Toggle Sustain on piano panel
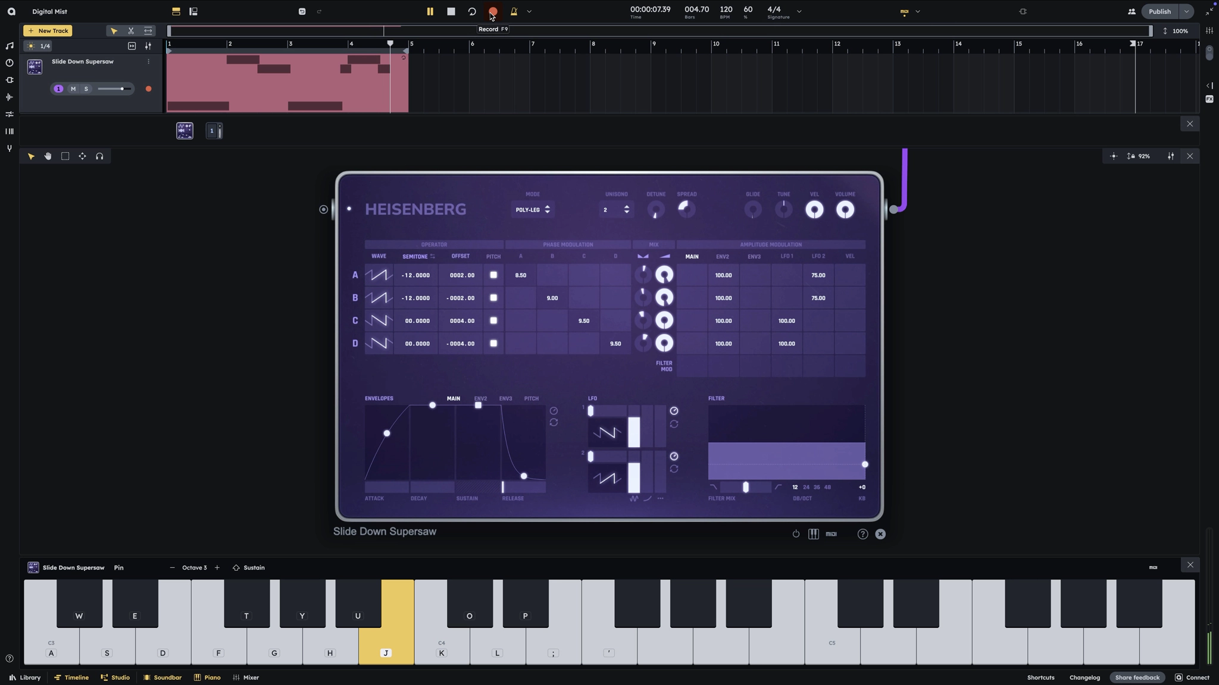This screenshot has width=1219, height=685. [249, 568]
